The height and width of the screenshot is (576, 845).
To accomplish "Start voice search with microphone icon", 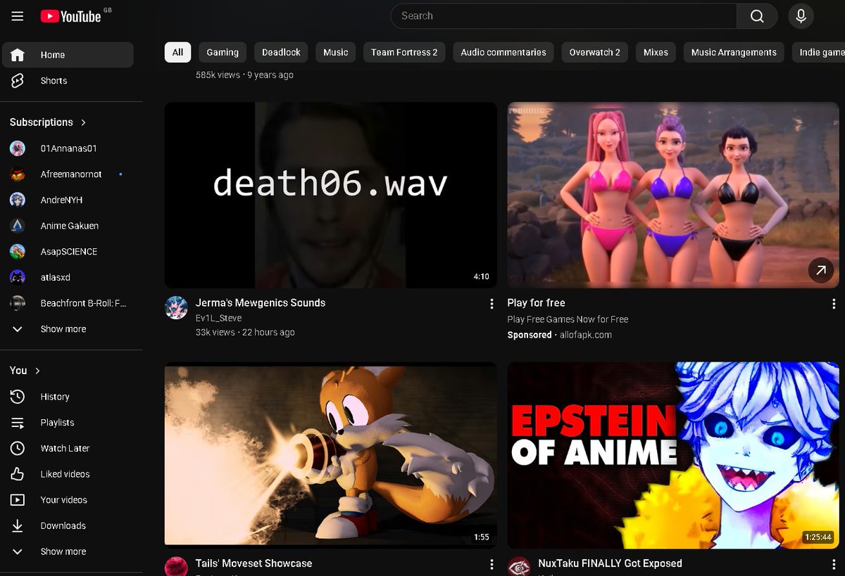I will tap(801, 16).
